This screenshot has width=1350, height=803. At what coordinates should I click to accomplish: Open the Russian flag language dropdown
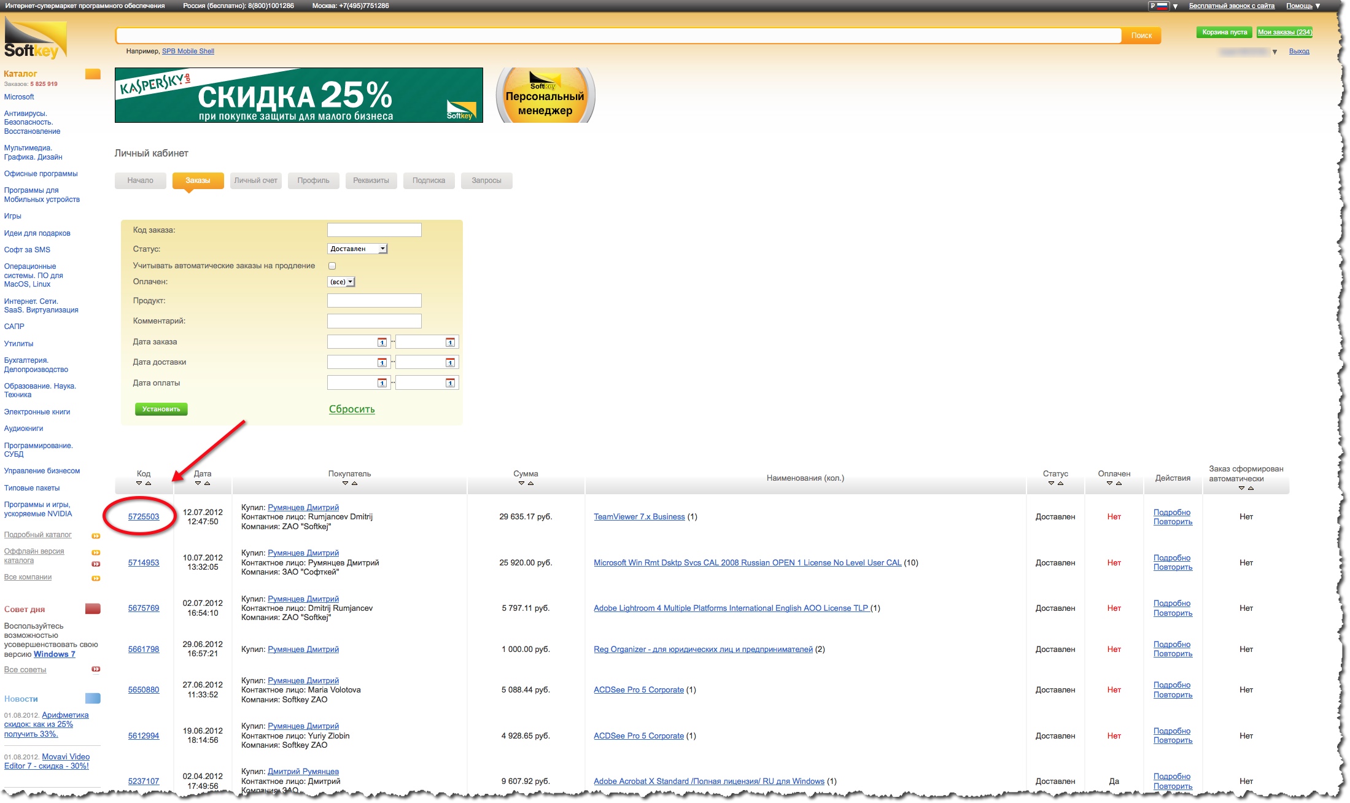tap(1163, 6)
